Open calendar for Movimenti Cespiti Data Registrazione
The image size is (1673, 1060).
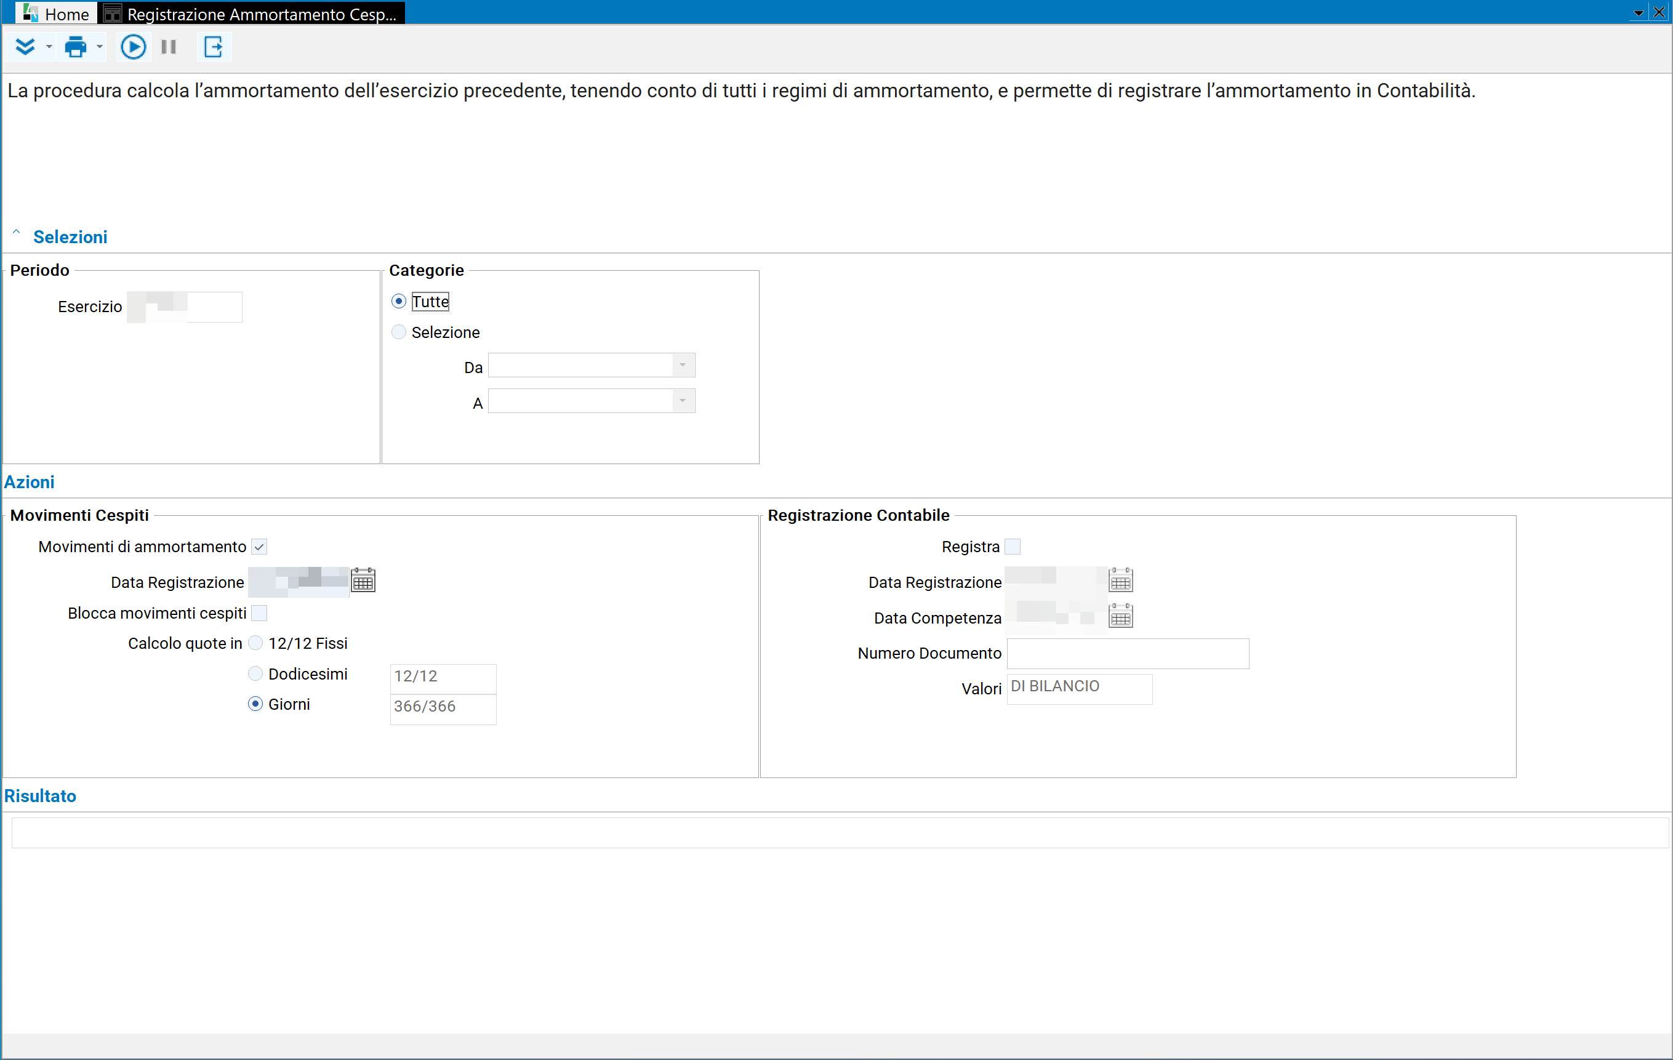363,580
